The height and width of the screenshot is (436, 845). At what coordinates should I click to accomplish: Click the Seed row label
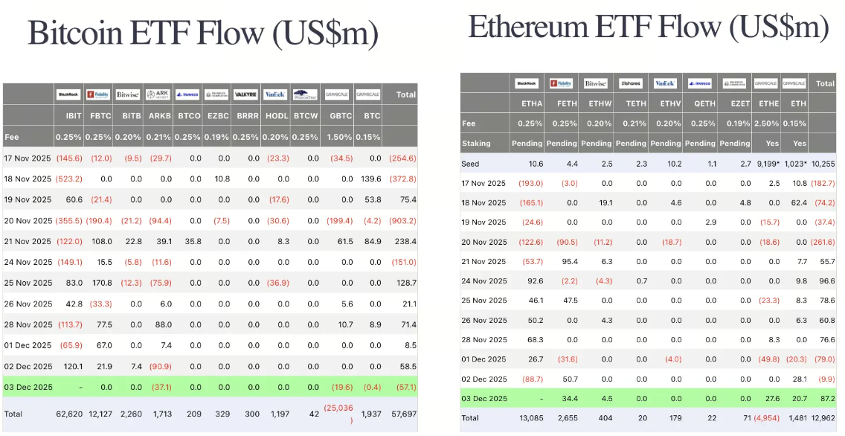[470, 164]
